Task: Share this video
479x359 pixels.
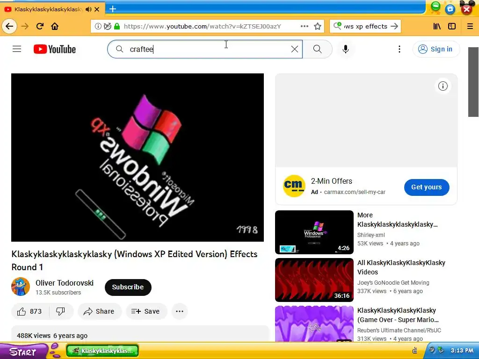Action: pos(100,311)
